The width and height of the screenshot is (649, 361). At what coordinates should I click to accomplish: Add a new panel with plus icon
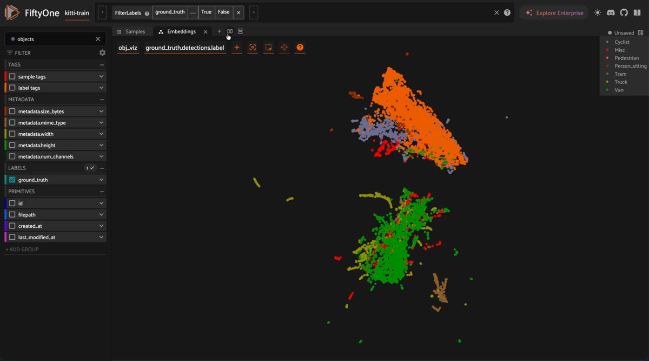click(x=219, y=31)
